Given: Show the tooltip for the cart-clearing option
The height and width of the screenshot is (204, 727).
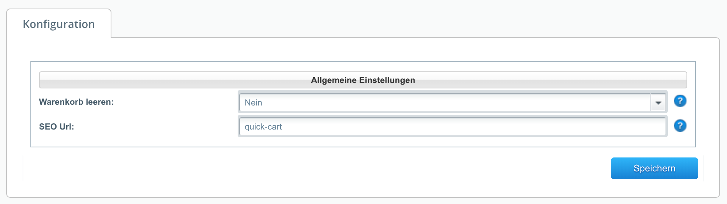Looking at the screenshot, I should click(x=680, y=101).
